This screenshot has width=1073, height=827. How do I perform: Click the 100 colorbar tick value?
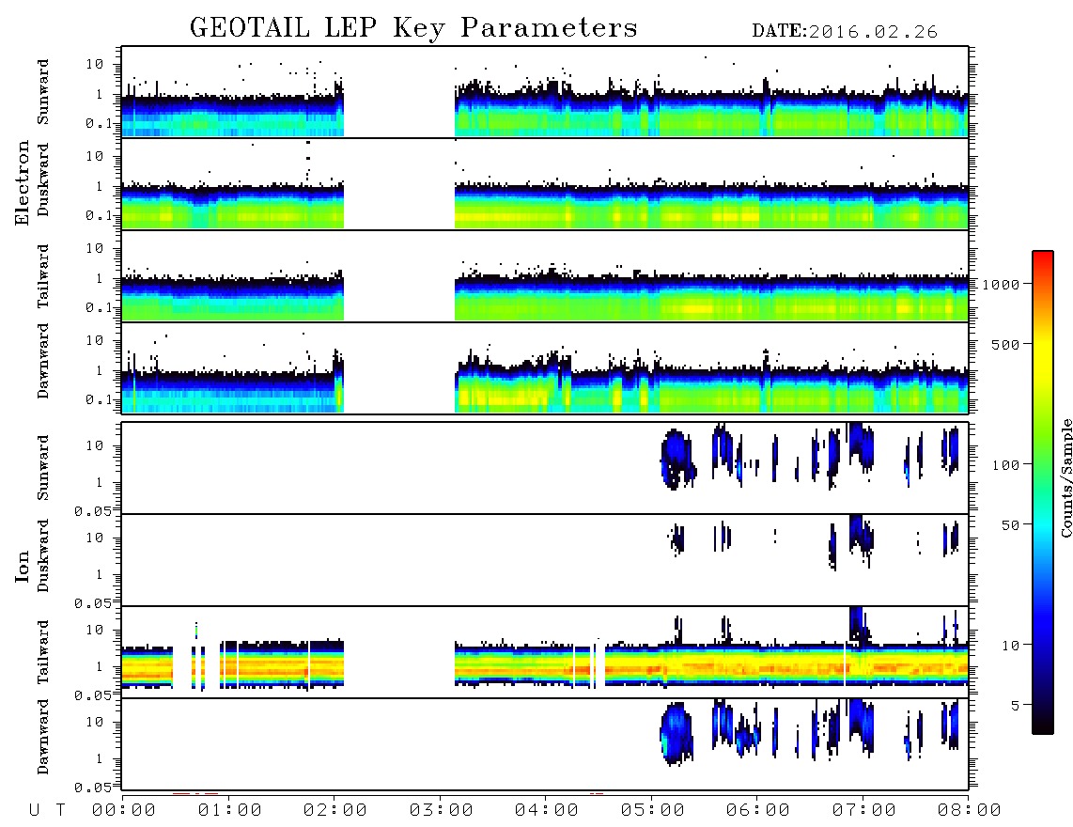click(1005, 465)
